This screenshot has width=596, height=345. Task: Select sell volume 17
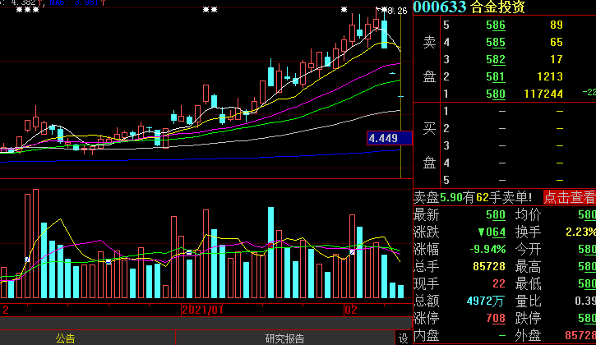click(x=557, y=59)
